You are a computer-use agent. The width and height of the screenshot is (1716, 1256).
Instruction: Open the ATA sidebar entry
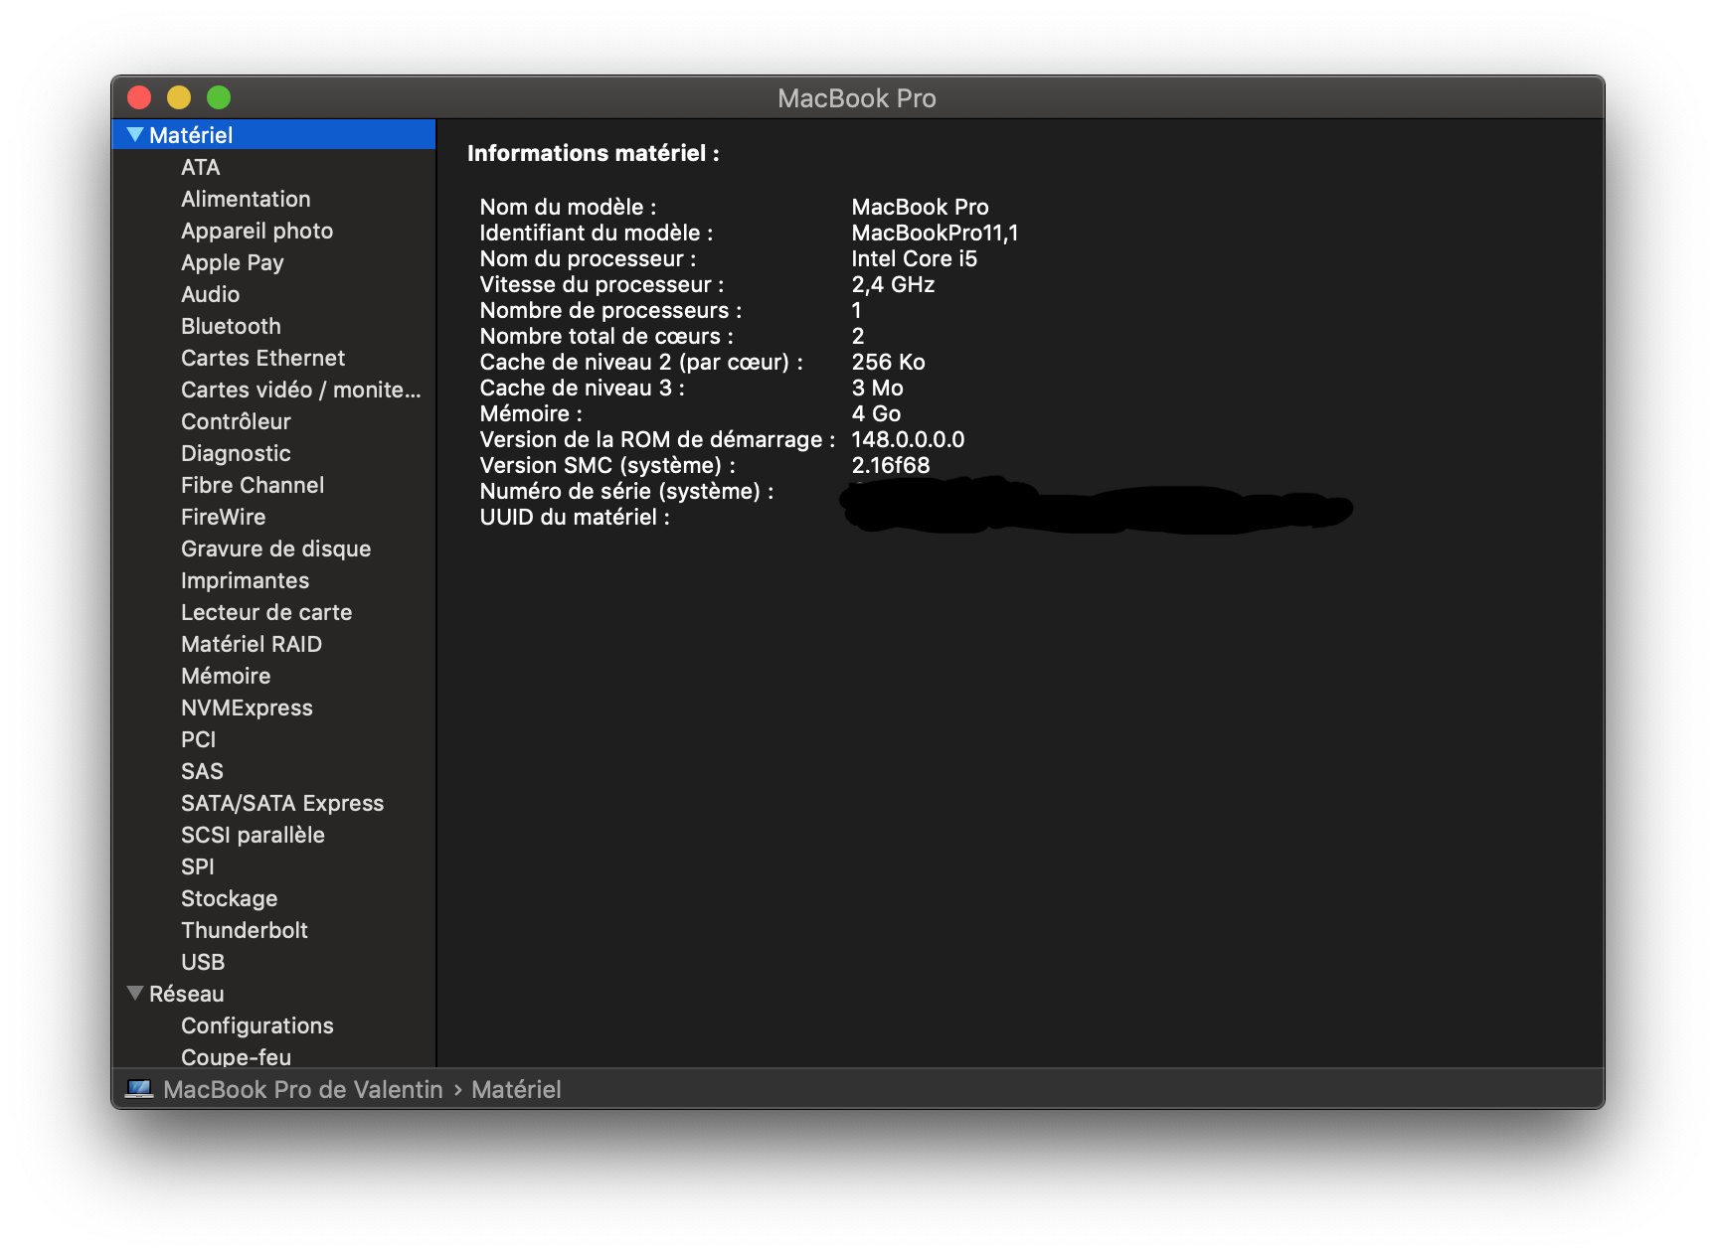click(x=201, y=167)
